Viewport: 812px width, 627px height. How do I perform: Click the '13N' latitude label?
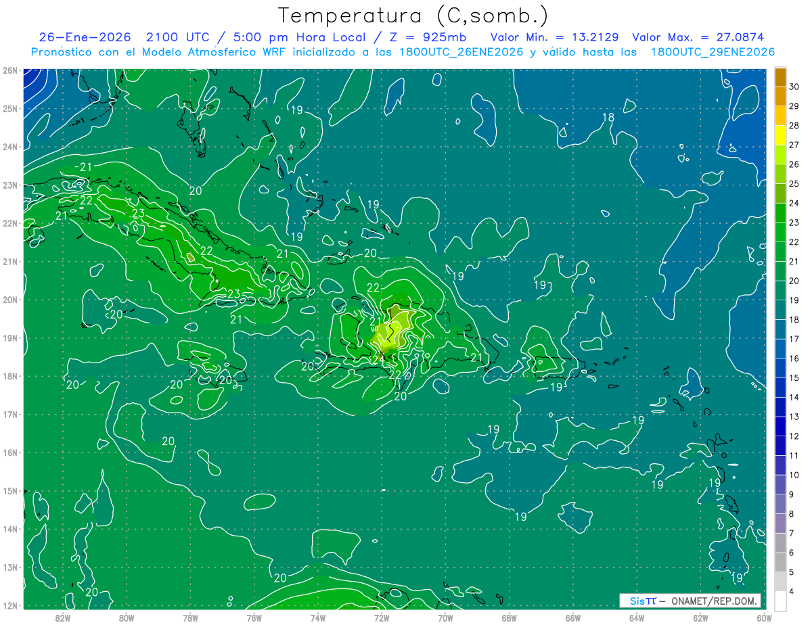[10, 567]
